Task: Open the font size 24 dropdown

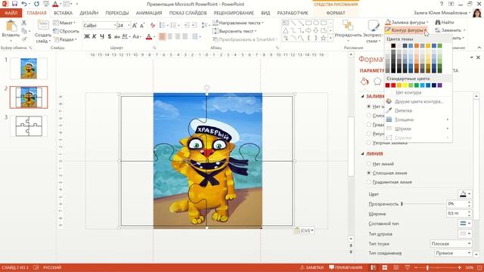Action: [x=129, y=25]
